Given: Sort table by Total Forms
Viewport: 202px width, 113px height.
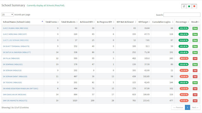Looking at the screenshot, I should [x=52, y=22].
